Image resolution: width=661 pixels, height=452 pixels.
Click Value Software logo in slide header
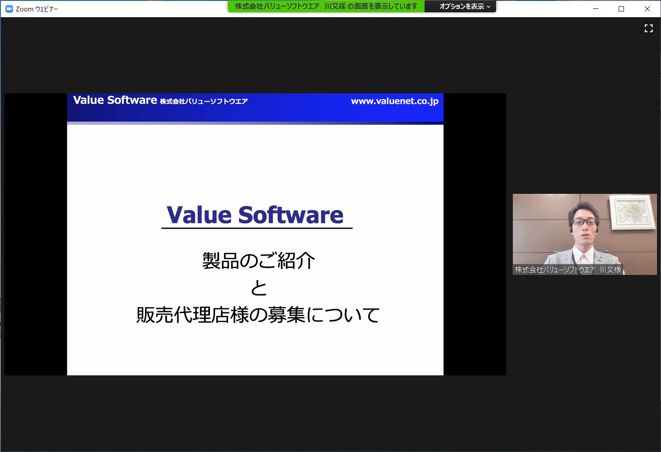[x=115, y=100]
